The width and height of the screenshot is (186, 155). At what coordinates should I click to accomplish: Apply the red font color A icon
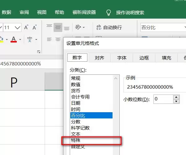(14, 39)
